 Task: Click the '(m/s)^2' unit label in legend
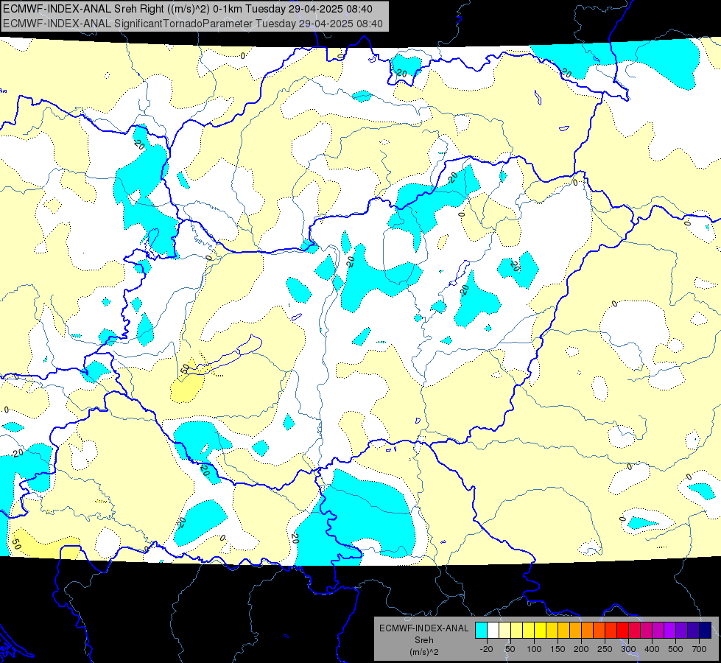click(424, 652)
